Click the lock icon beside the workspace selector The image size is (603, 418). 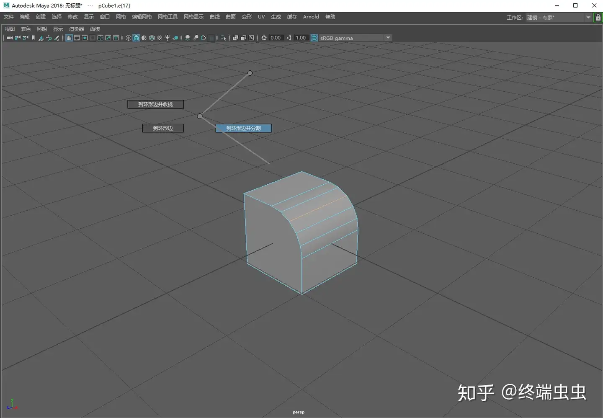(x=598, y=17)
